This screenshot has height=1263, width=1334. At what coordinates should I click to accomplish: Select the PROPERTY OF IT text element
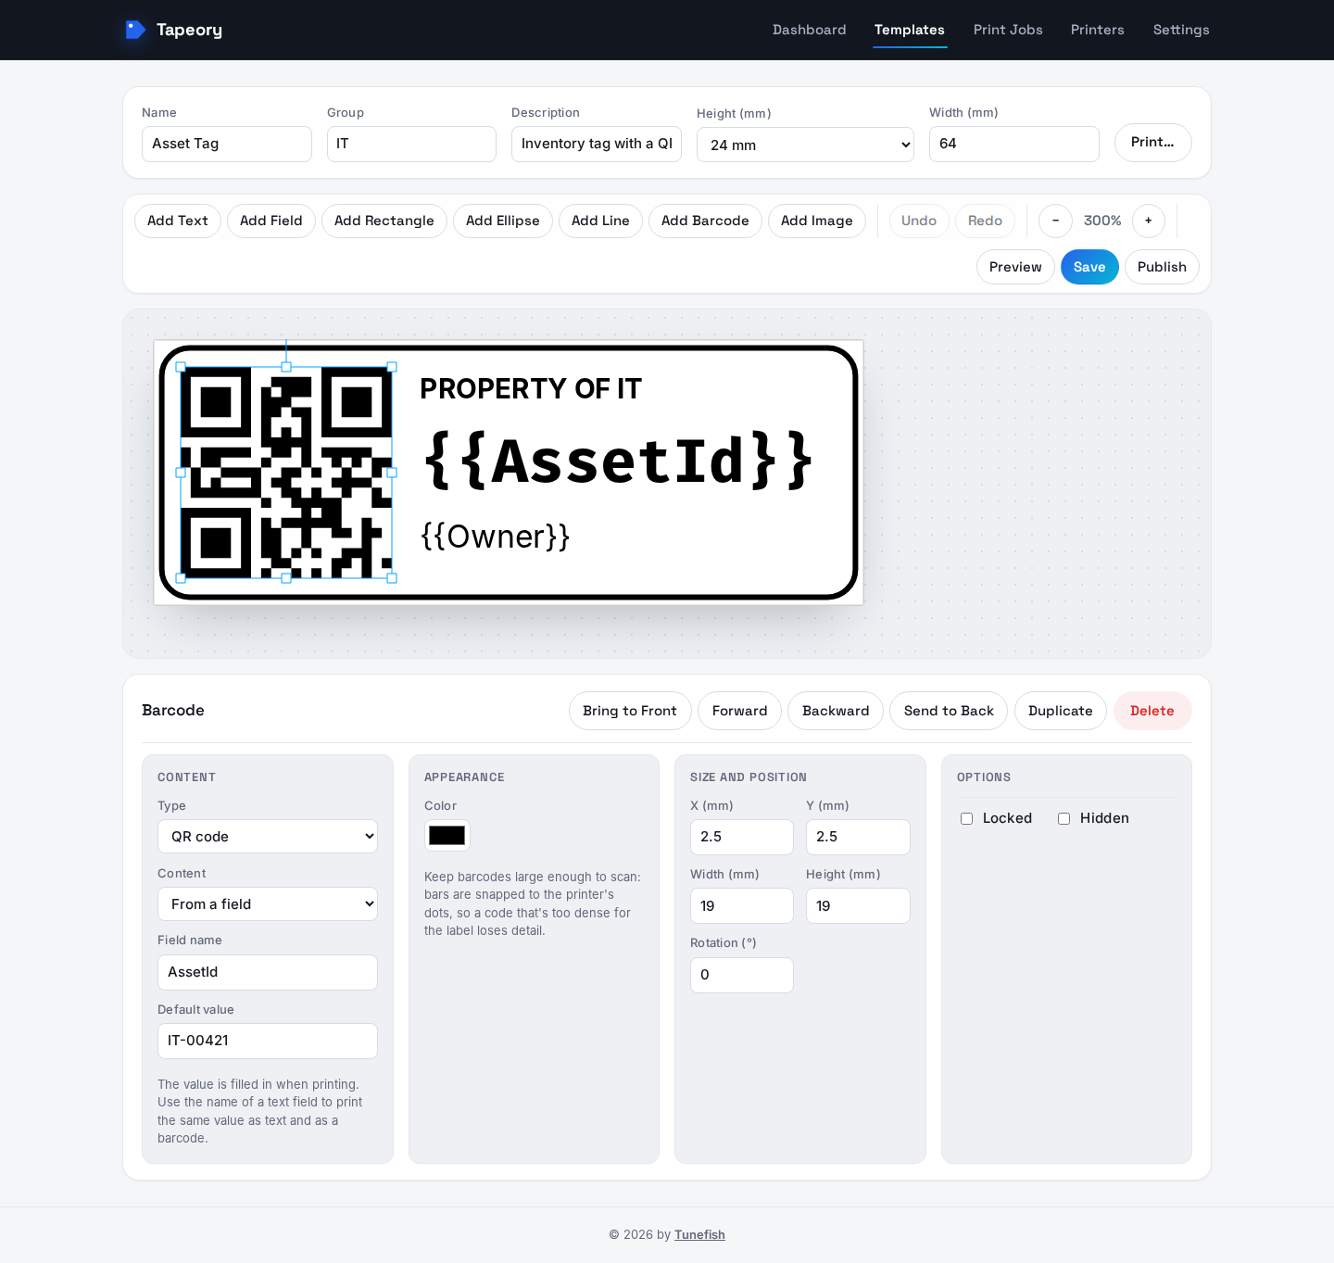(x=531, y=389)
